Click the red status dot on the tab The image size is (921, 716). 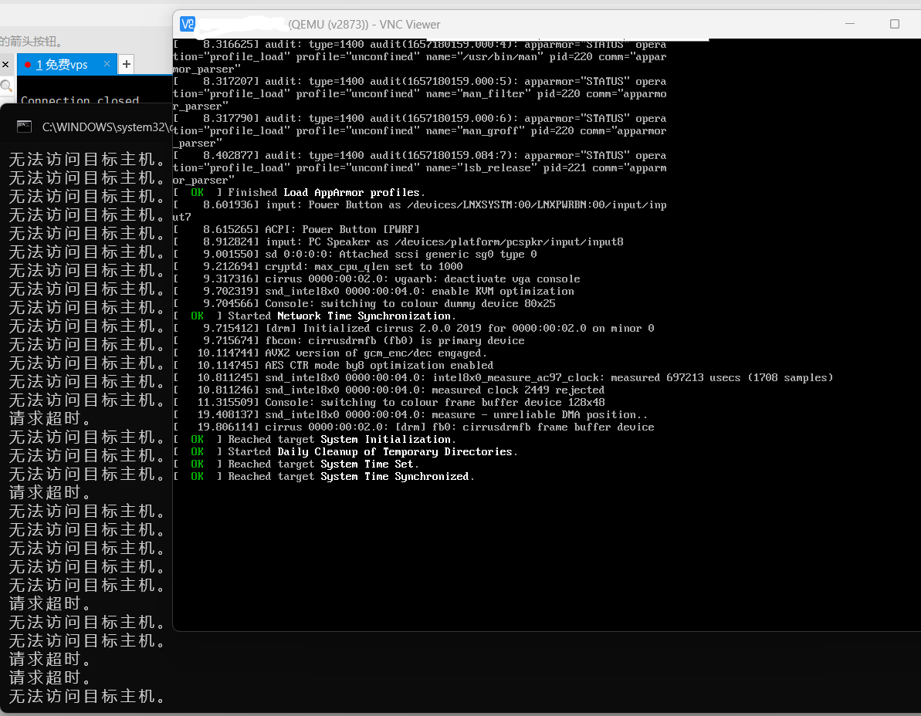[28, 65]
